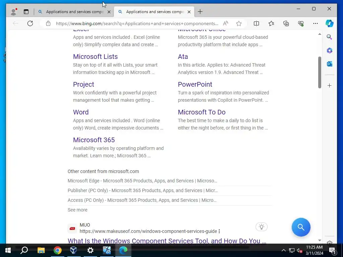Viewport: 343px width, 257px height.
Task: Open taskbar search magnifier
Action: pos(24,250)
